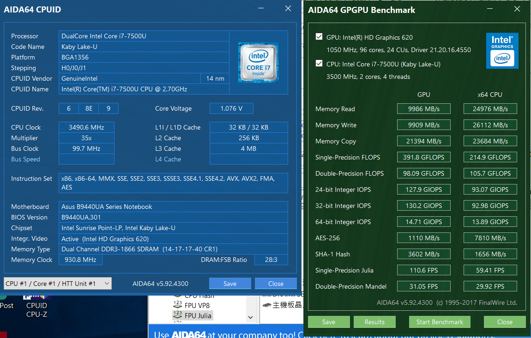Click the Code Name value 'Kaby Lake-U'
The image size is (531, 338).
(x=144, y=47)
